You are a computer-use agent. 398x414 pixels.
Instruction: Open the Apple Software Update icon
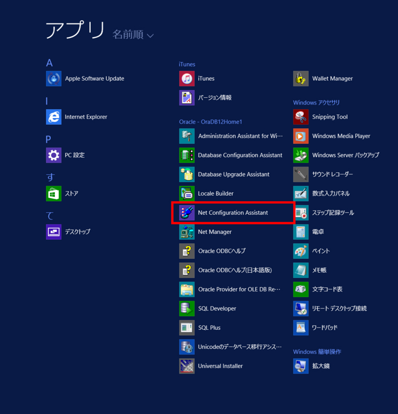click(x=54, y=79)
